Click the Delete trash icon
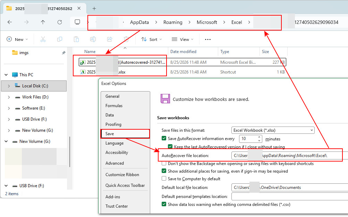Viewport: 348px width, 217px height. click(126, 40)
